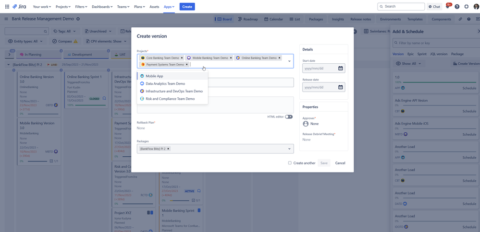Click the filter by name or key field
Image resolution: width=480 pixels, height=232 pixels.
coord(437,43)
